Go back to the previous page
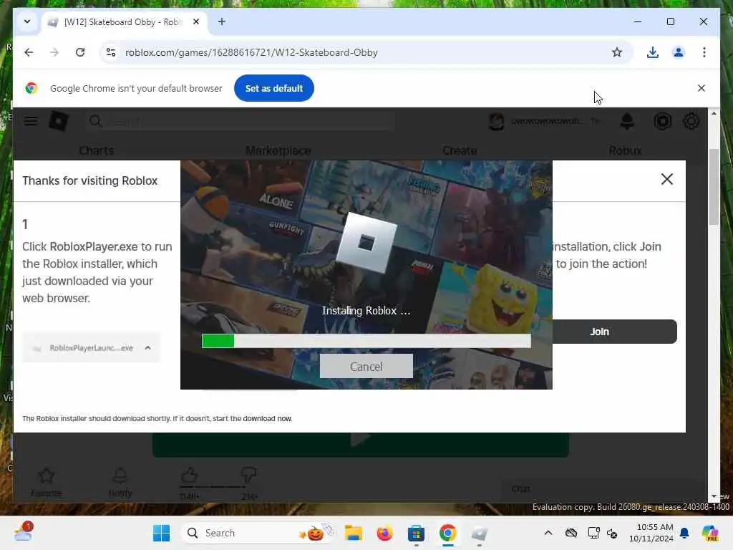733x550 pixels. point(29,52)
